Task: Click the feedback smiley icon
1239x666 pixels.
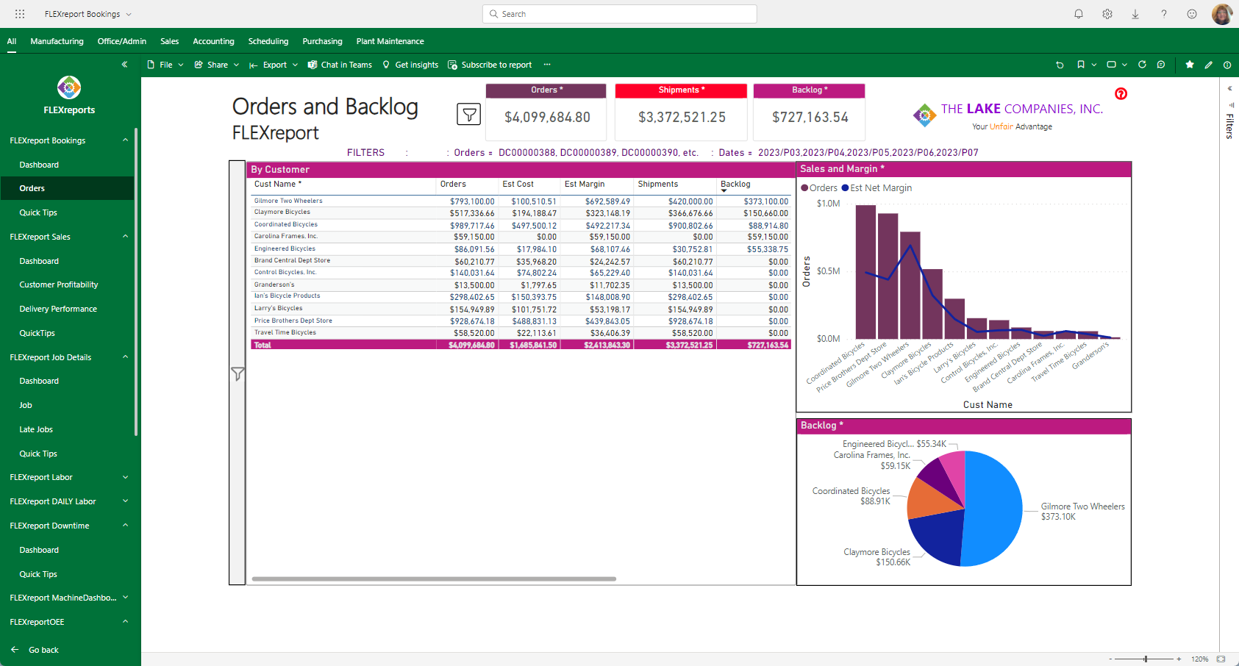Action: pos(1192,14)
